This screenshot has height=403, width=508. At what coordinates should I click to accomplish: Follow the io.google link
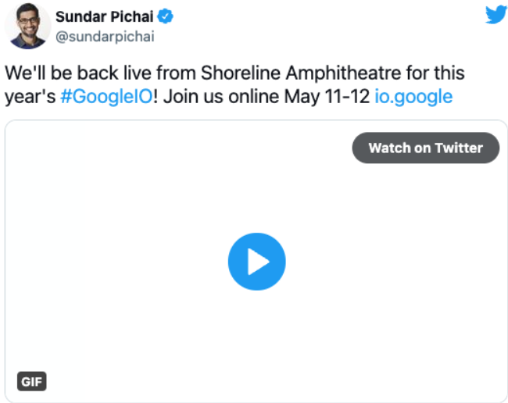pyautogui.click(x=413, y=98)
